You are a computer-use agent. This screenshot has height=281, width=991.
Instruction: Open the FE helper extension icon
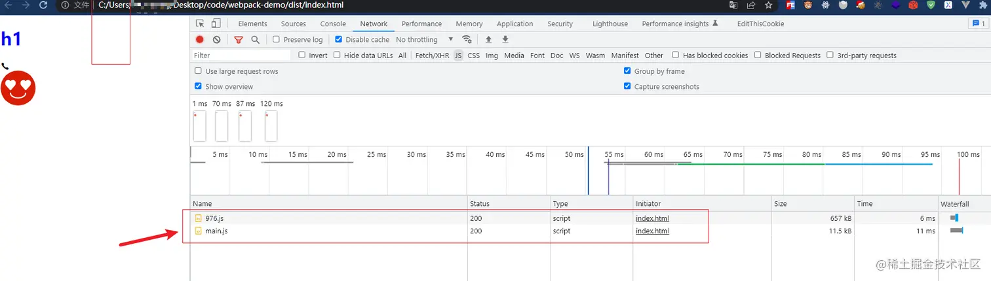pyautogui.click(x=791, y=5)
